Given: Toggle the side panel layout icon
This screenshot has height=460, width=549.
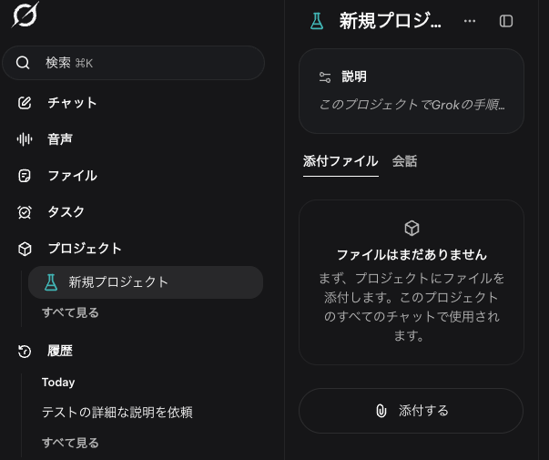Looking at the screenshot, I should [506, 21].
